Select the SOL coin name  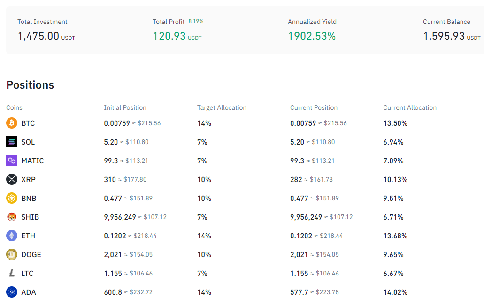coord(28,142)
